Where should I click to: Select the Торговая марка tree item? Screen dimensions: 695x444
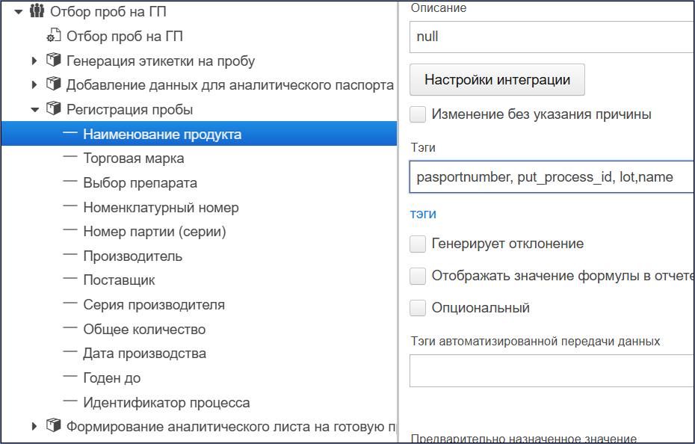[134, 158]
